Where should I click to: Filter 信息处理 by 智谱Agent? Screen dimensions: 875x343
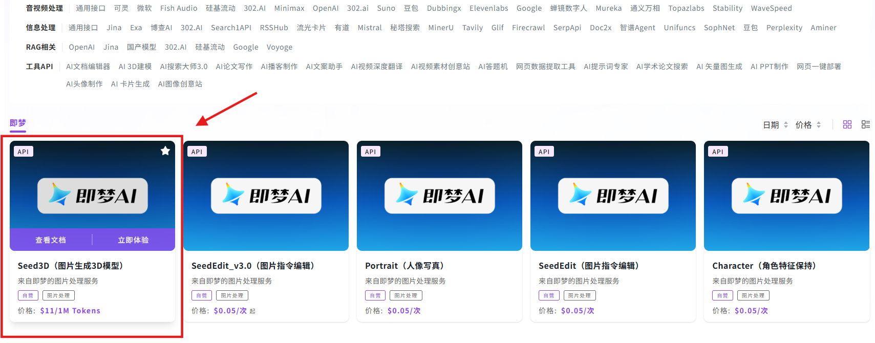pos(637,28)
